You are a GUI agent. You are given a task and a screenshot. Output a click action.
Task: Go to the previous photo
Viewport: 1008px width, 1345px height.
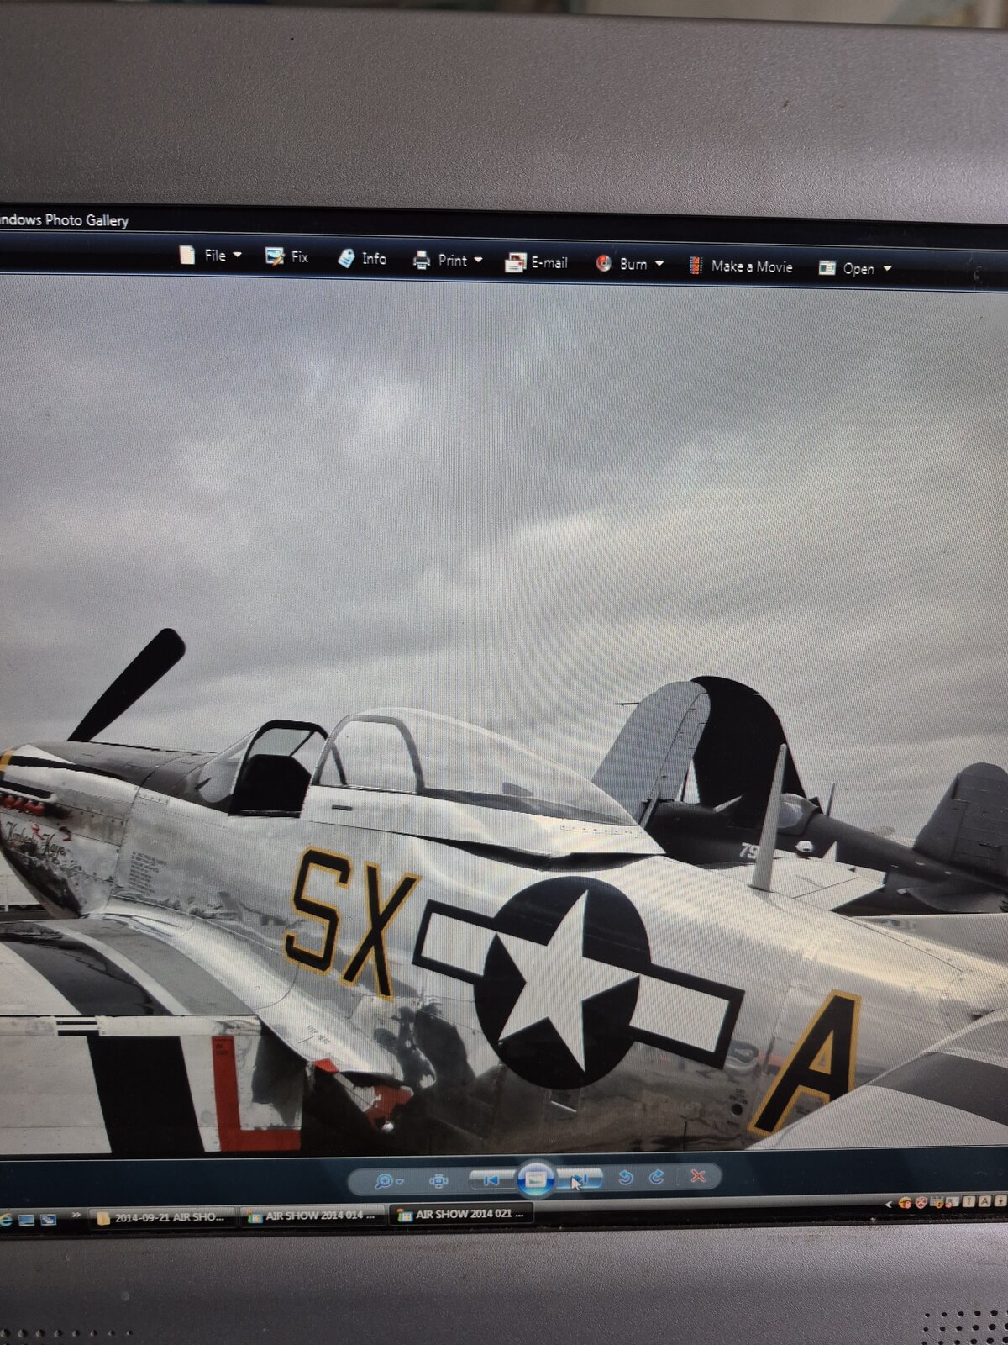tap(491, 1180)
